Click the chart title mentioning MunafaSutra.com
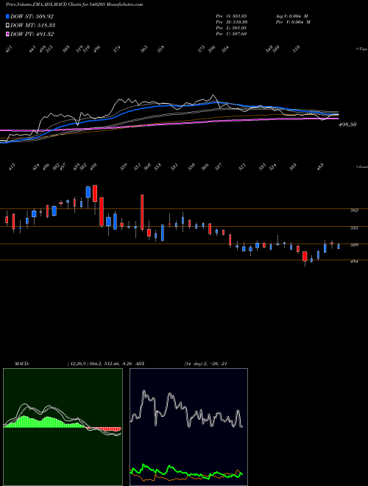Image resolution: width=368 pixels, height=486 pixels. [x=74, y=5]
